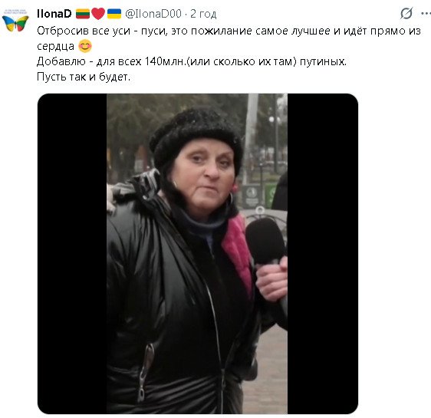Open IlonaD display name profile link
431x418 pixels.
coord(54,14)
